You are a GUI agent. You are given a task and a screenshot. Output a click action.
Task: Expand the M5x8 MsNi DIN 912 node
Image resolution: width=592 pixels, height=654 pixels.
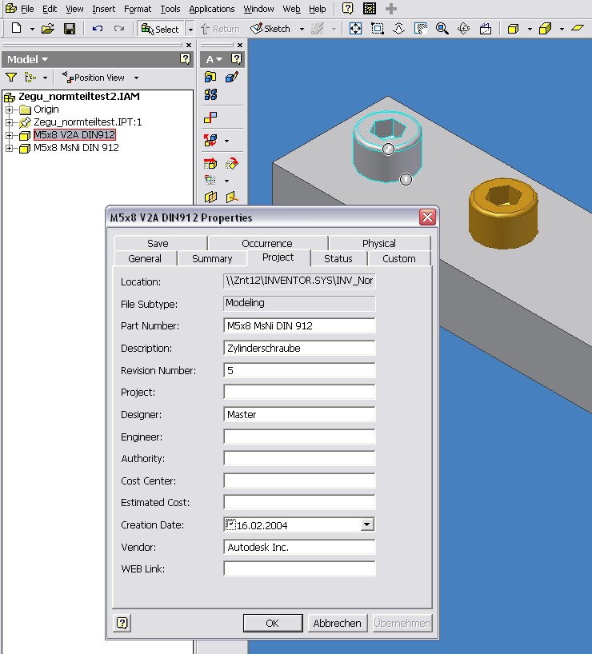pyautogui.click(x=9, y=148)
